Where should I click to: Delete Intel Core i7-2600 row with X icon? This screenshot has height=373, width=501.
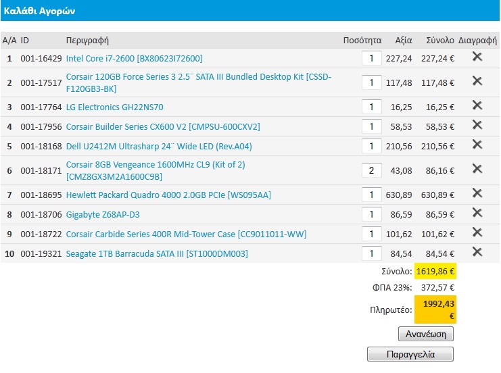click(477, 57)
